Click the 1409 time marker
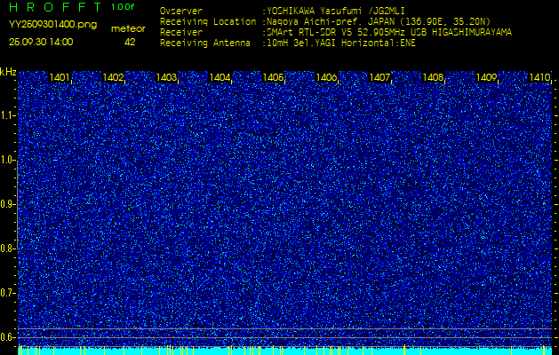 click(x=486, y=77)
